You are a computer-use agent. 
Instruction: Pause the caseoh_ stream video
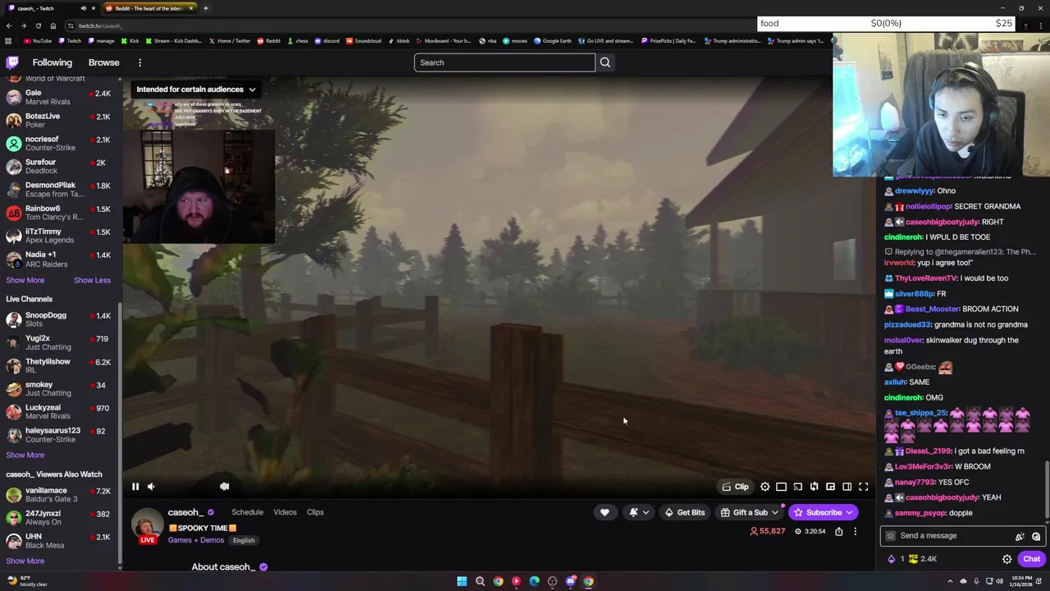[135, 487]
